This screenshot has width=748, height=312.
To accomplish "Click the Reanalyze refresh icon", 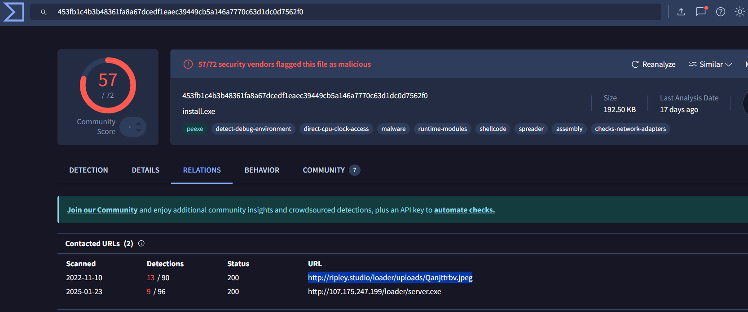I will click(x=635, y=64).
